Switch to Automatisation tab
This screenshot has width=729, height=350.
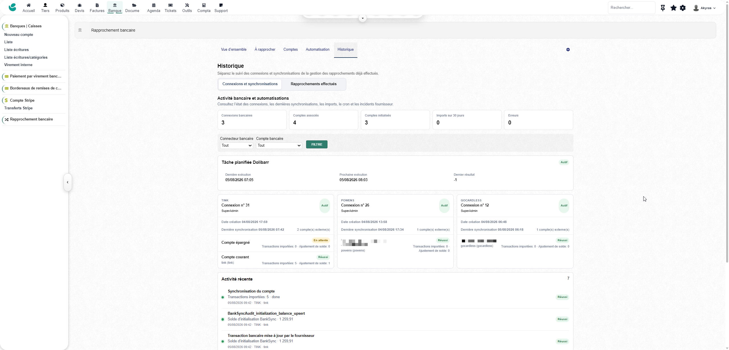[318, 50]
